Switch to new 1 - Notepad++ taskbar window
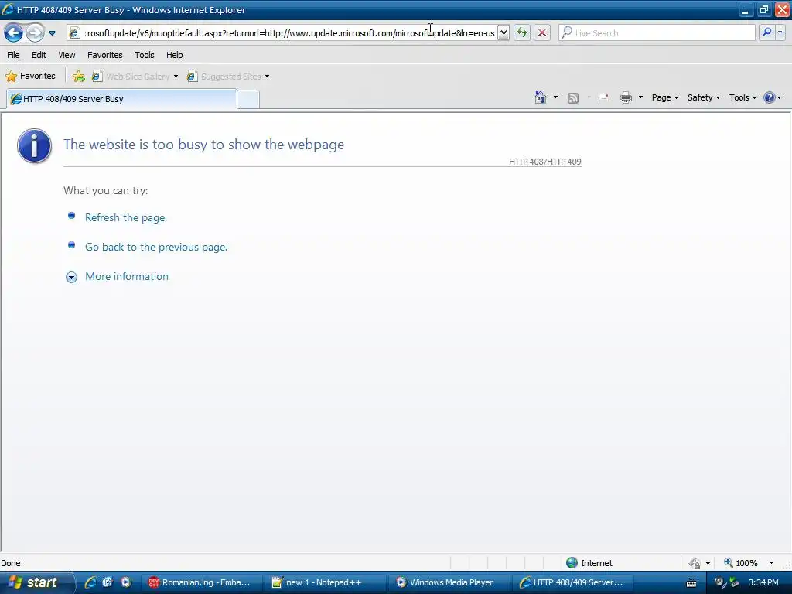The height and width of the screenshot is (594, 792). [325, 582]
